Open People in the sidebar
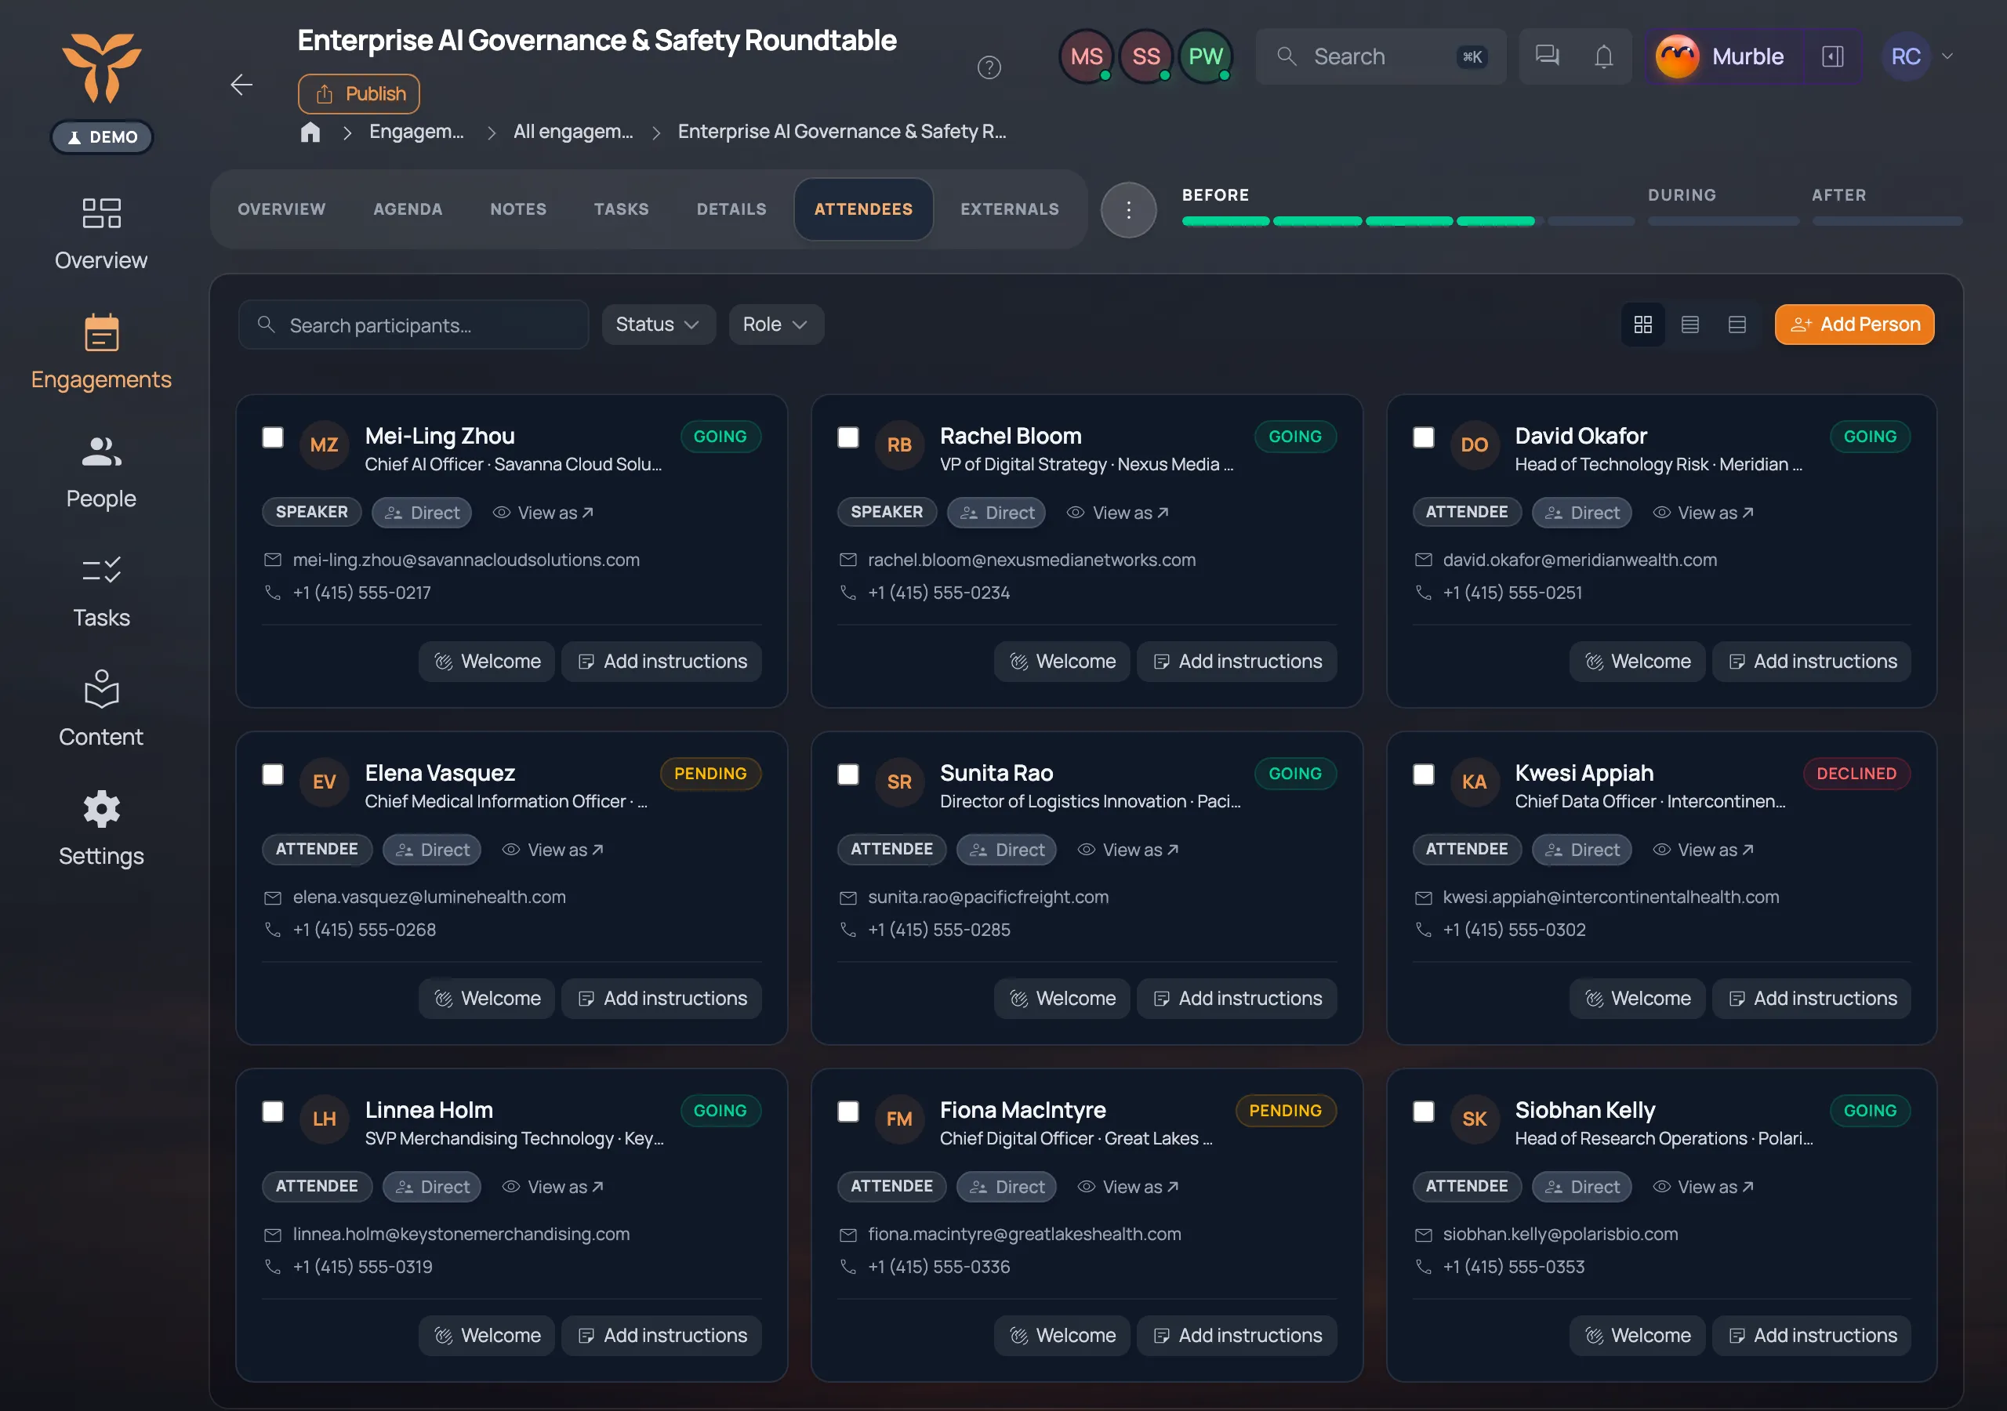This screenshot has width=2007, height=1411. [101, 472]
